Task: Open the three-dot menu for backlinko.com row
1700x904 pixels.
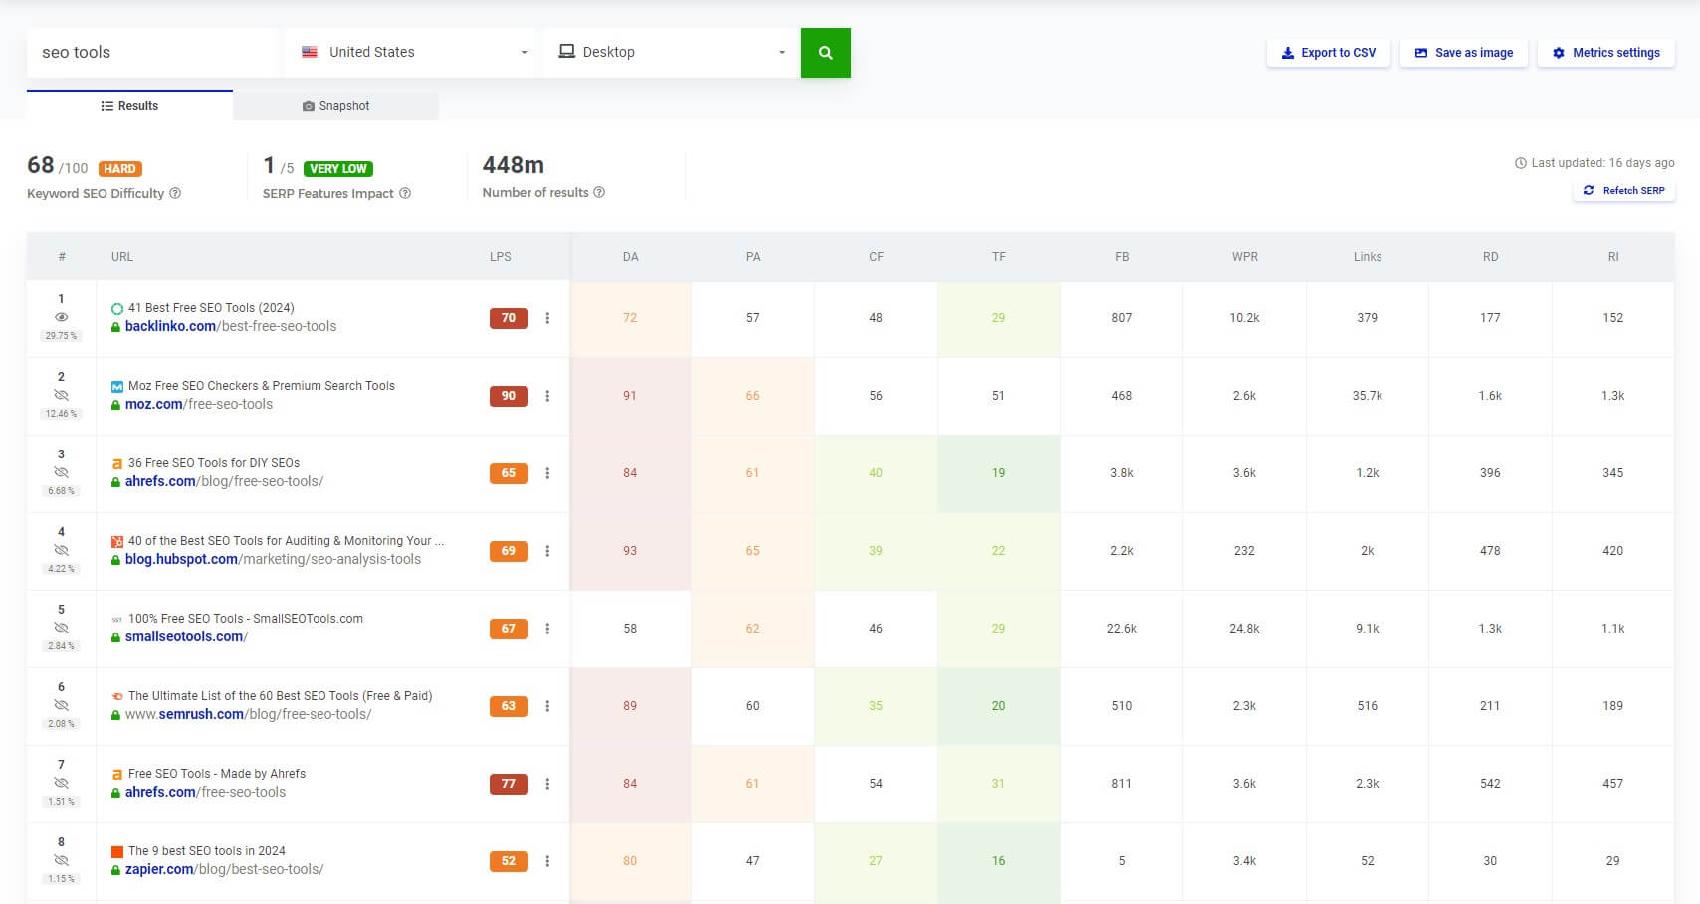Action: [x=547, y=318]
